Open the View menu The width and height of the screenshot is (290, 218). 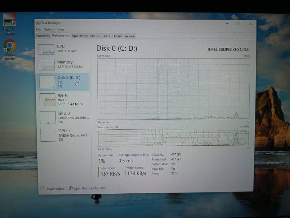(61, 29)
